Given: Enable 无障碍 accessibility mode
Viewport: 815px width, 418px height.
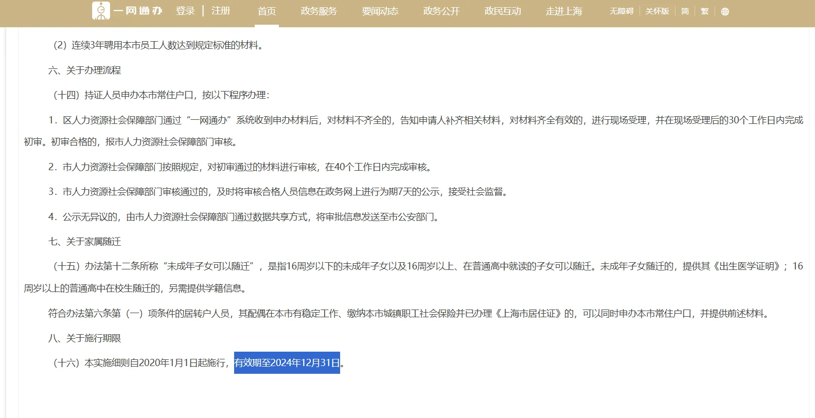Looking at the screenshot, I should point(622,11).
